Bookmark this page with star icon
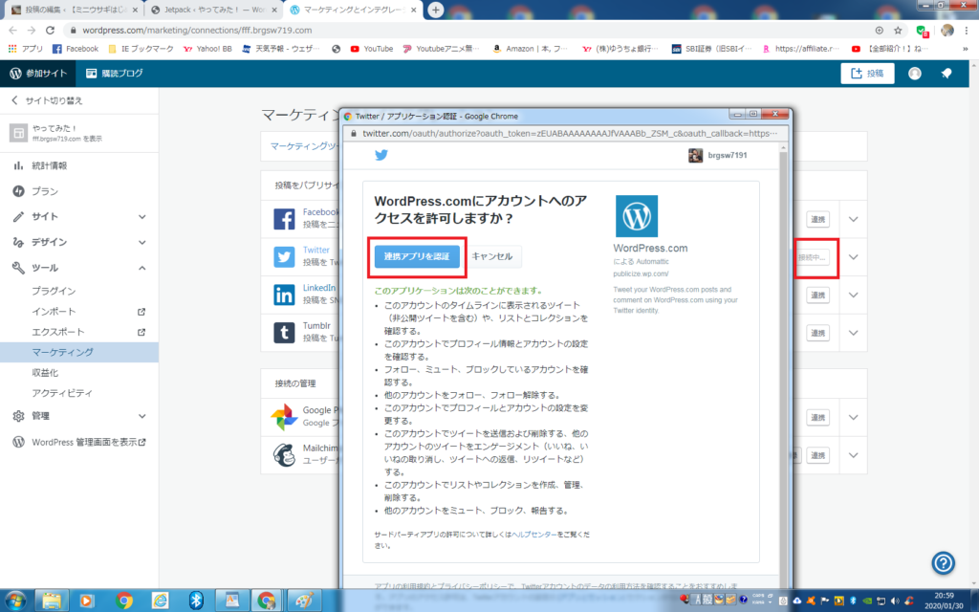Viewport: 979px width, 612px height. pyautogui.click(x=898, y=30)
